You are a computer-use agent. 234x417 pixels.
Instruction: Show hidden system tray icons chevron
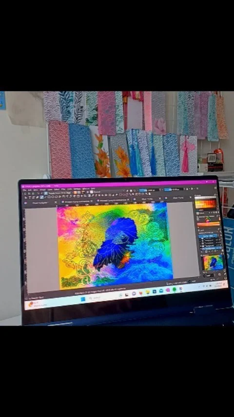200,286
